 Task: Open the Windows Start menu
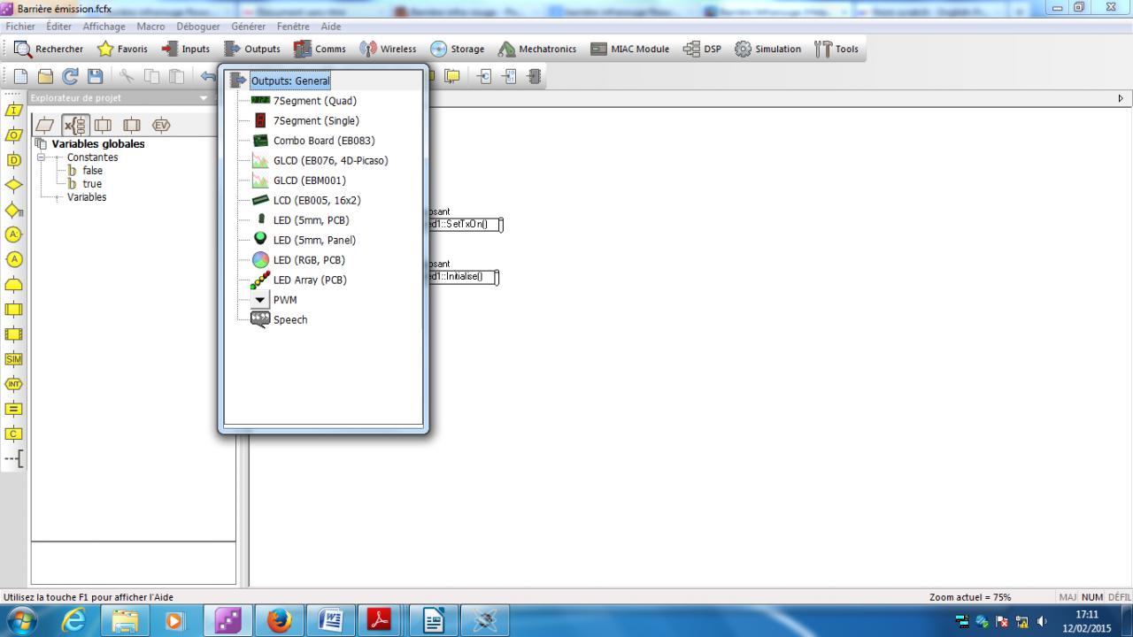click(x=21, y=621)
